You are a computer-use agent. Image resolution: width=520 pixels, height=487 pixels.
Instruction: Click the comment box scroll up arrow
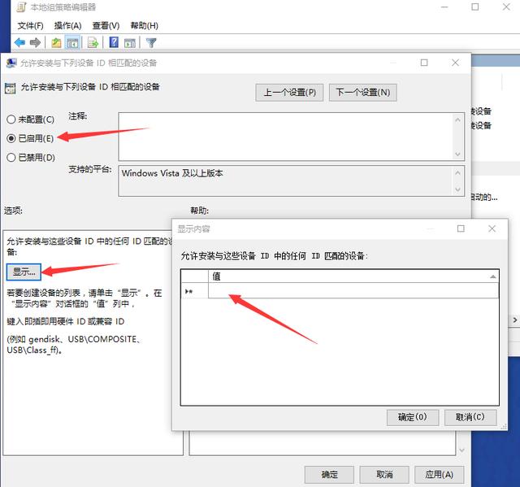click(458, 120)
